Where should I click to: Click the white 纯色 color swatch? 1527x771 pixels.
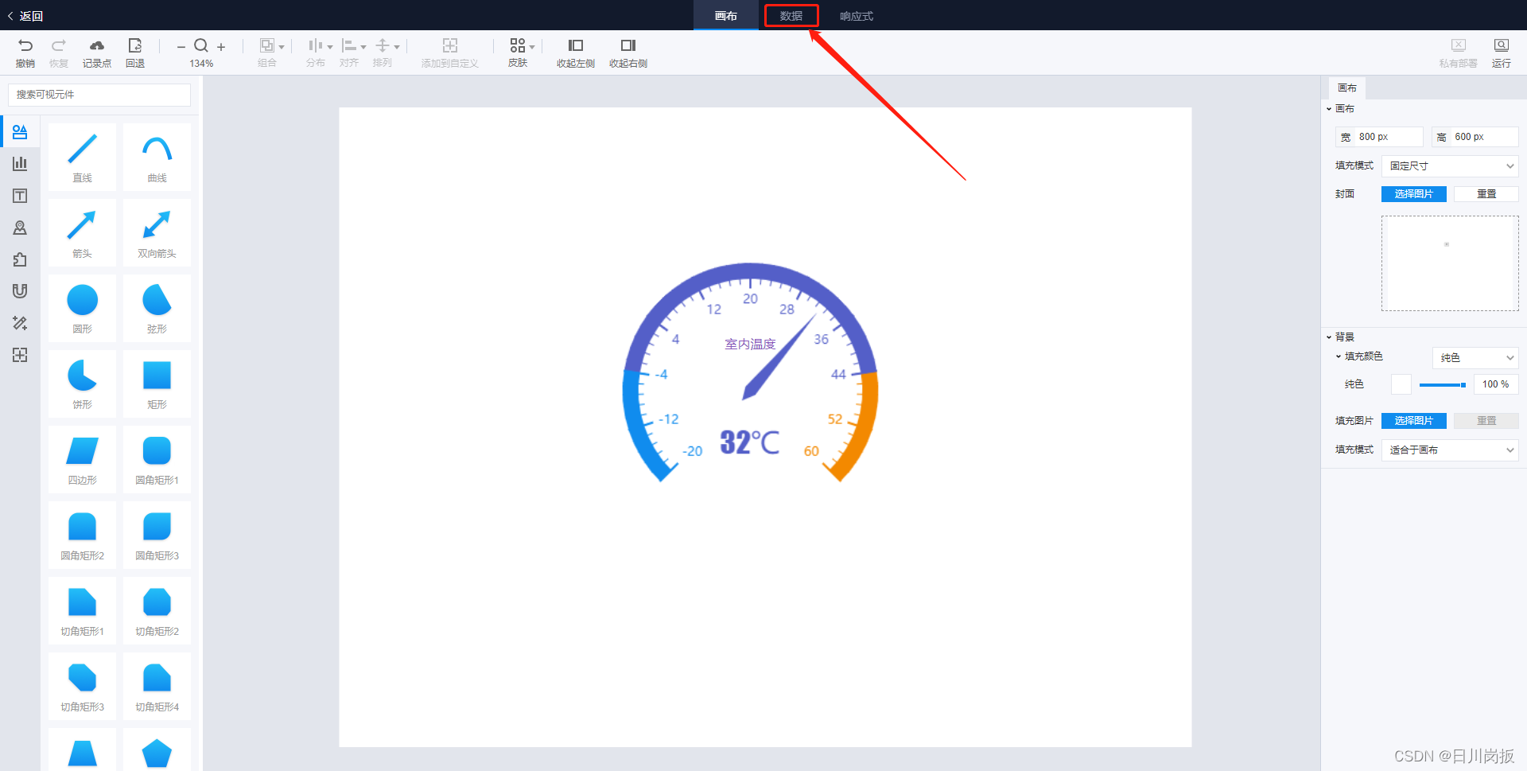(x=1401, y=384)
